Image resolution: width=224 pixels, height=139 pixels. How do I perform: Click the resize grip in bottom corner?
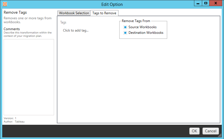click(x=220, y=135)
